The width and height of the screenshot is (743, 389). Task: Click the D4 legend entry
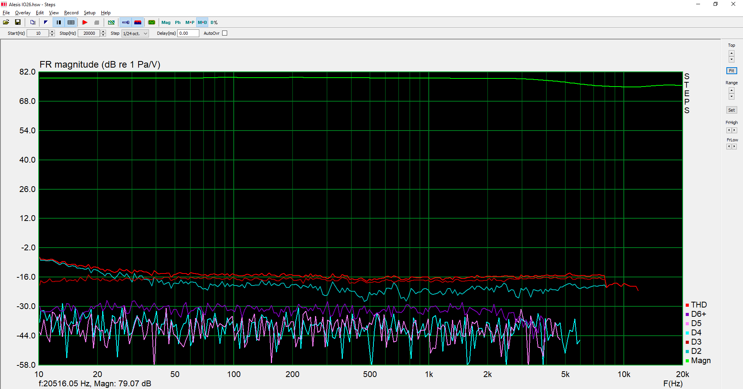693,333
